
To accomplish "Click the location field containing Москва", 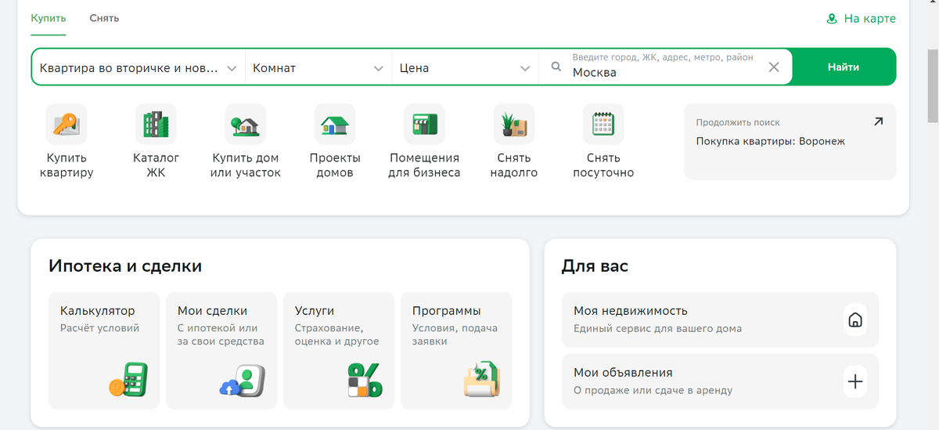I will click(x=665, y=67).
